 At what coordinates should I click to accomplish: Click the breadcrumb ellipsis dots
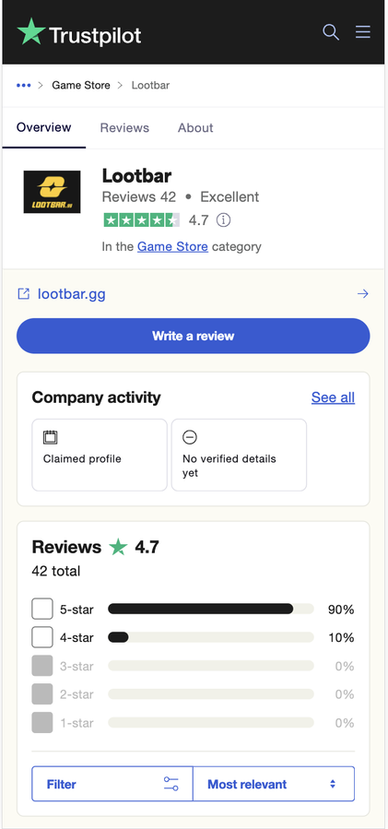23,85
